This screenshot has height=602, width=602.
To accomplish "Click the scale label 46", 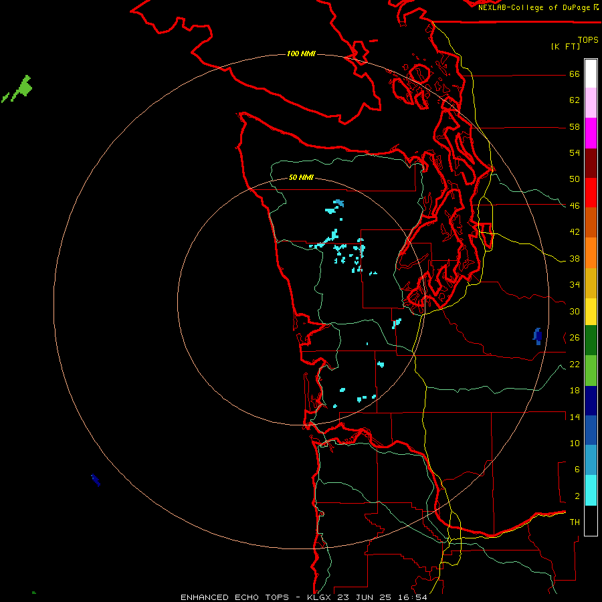I will point(575,206).
